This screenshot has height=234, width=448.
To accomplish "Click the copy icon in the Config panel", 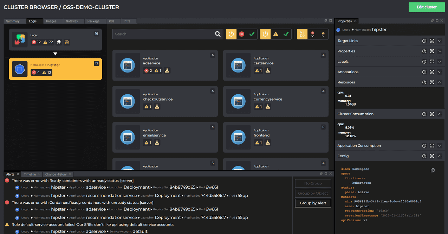I will point(433,170).
